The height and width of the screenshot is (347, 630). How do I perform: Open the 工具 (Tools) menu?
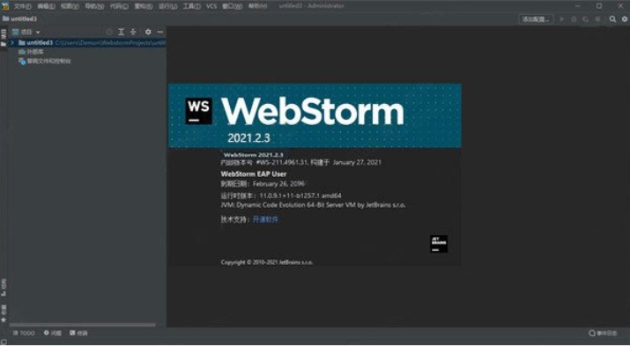coord(192,6)
